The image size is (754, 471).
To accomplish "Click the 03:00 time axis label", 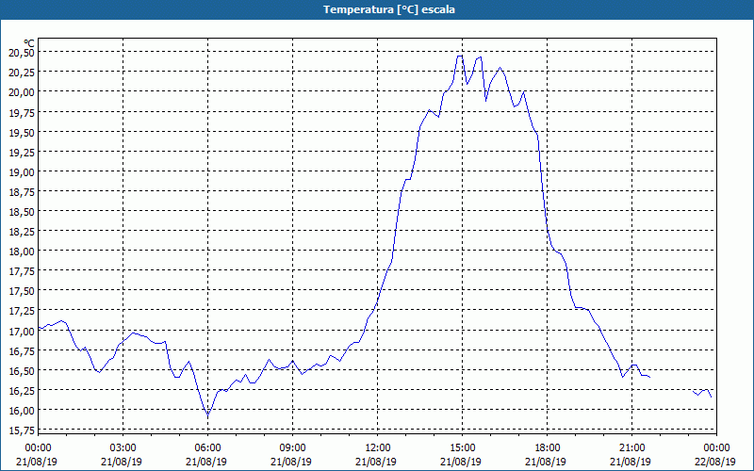I will click(123, 448).
